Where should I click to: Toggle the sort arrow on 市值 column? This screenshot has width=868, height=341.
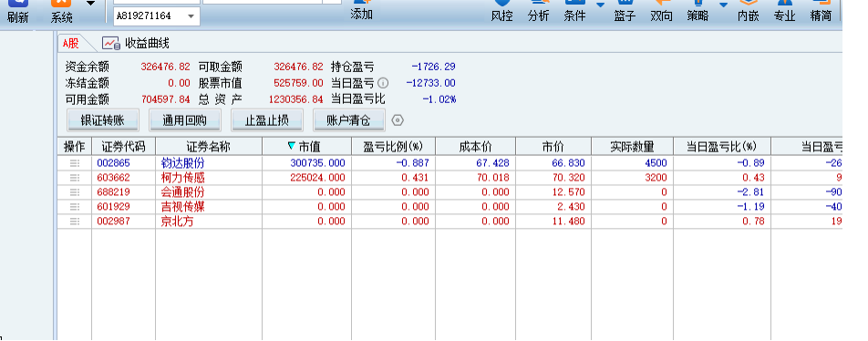[292, 146]
